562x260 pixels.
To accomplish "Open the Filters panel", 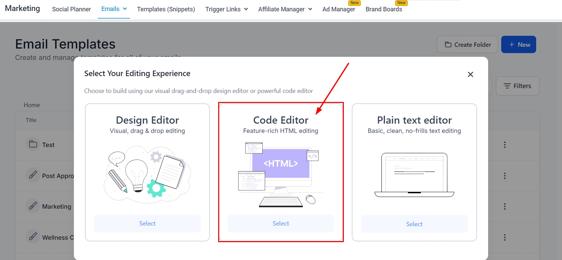I will pyautogui.click(x=517, y=86).
